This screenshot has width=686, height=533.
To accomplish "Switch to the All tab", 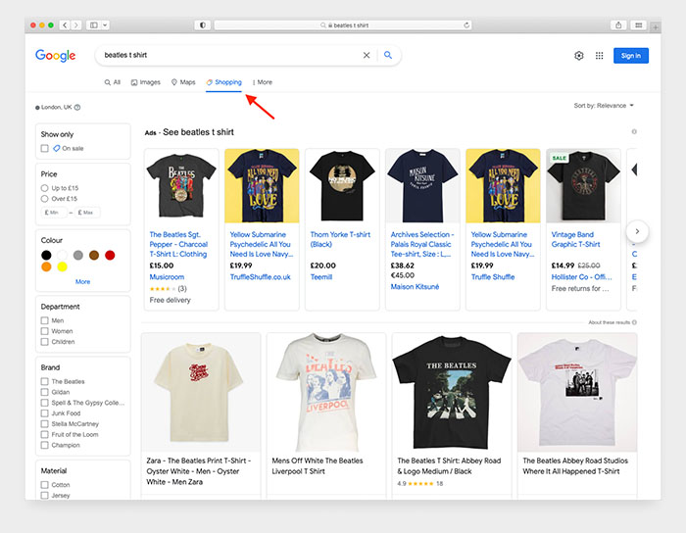I will [x=113, y=82].
